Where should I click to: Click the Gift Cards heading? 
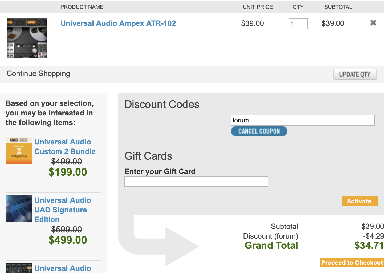pyautogui.click(x=148, y=156)
